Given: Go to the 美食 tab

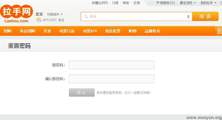Looking at the screenshot, I should pos(47,31).
